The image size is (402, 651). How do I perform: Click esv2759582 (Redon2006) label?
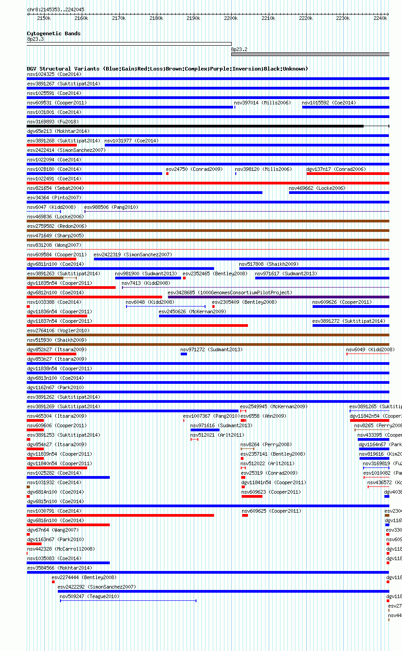pos(56,226)
